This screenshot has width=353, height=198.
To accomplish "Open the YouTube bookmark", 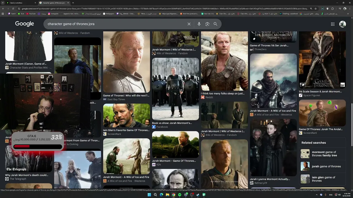I will (x=31, y=13).
